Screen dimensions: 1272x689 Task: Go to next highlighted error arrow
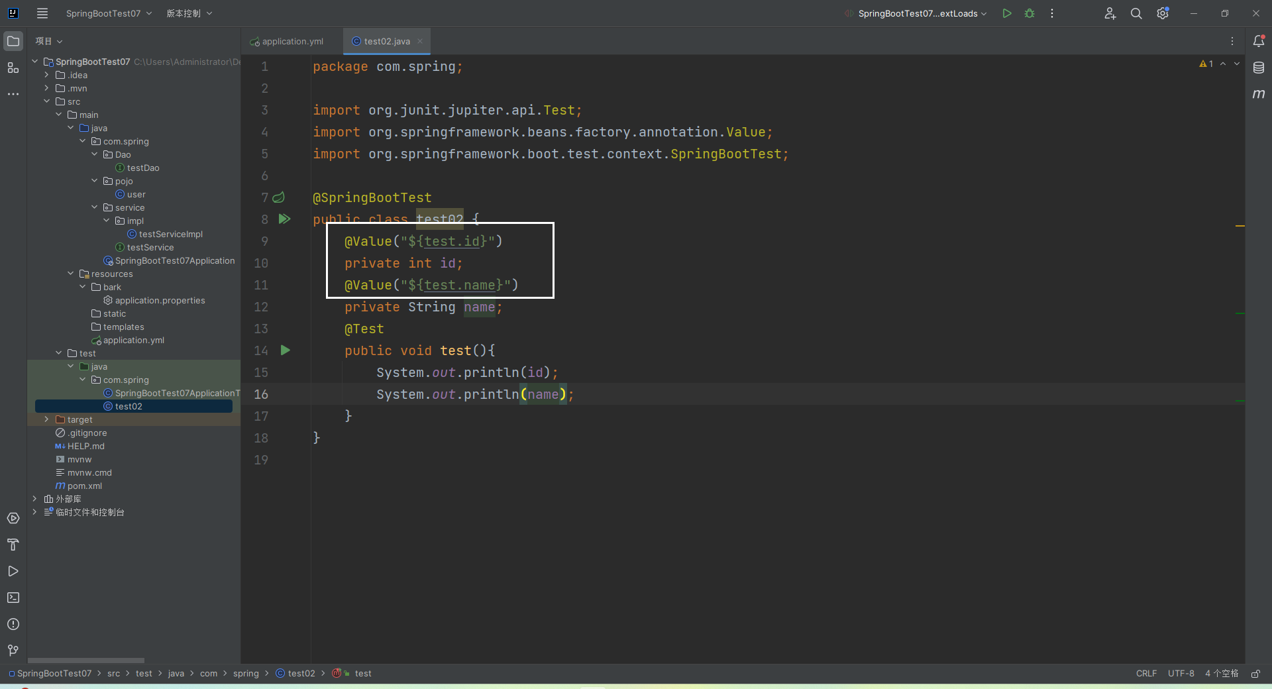click(1237, 64)
